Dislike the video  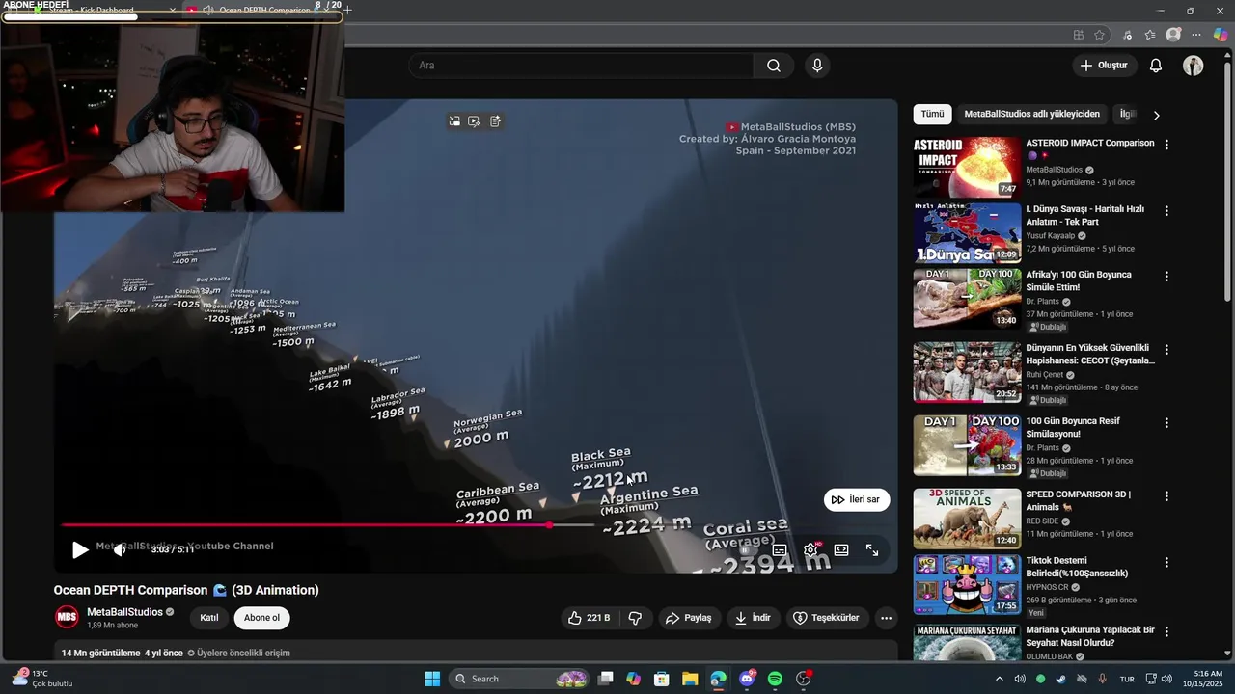[x=635, y=618]
